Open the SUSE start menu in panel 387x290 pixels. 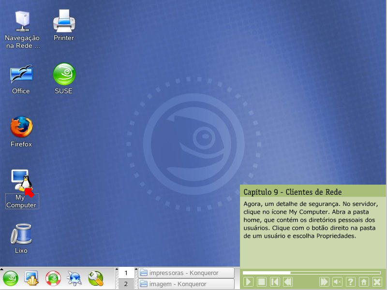11,278
